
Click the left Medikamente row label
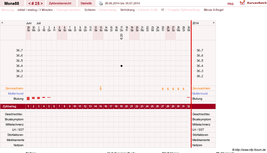[x=16, y=140]
